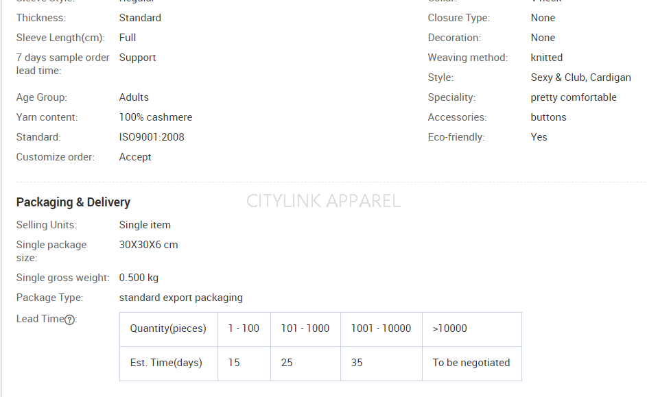Image resolution: width=647 pixels, height=397 pixels.
Task: Click the "100% cashmere" yarn content value
Action: coord(156,117)
